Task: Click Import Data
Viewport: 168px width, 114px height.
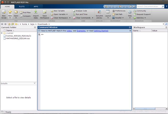Action: (36, 14)
